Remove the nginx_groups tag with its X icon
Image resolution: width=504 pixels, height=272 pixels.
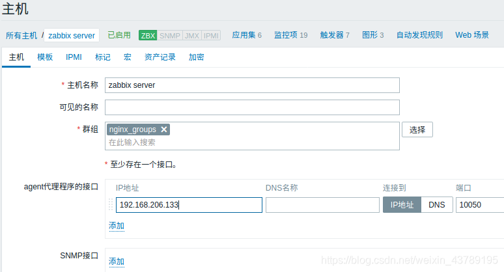click(164, 129)
